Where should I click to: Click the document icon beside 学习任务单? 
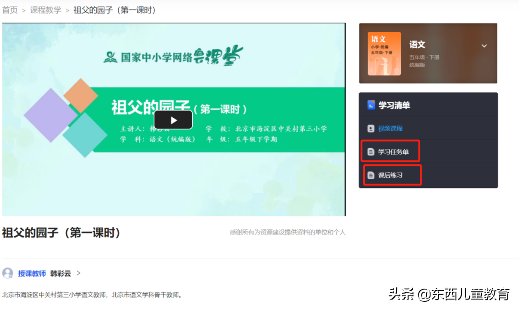[370, 151]
